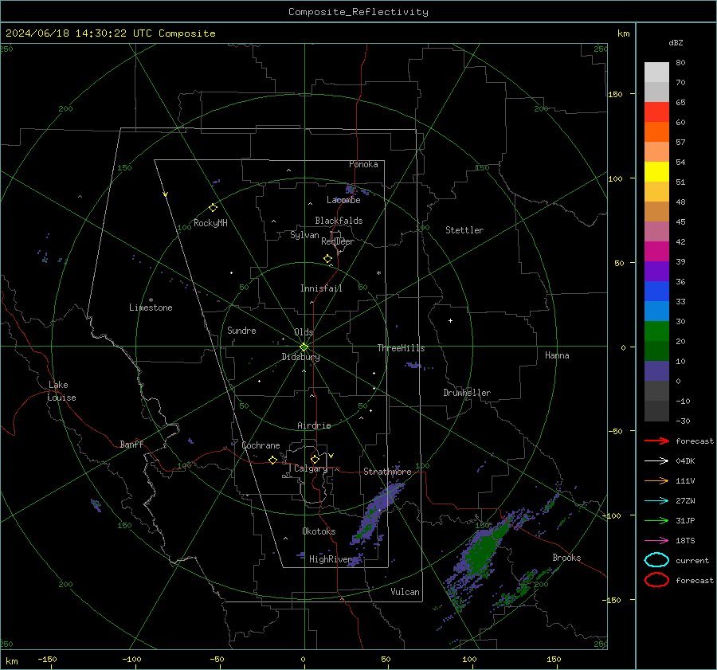Click the Calgary city label

click(x=311, y=468)
